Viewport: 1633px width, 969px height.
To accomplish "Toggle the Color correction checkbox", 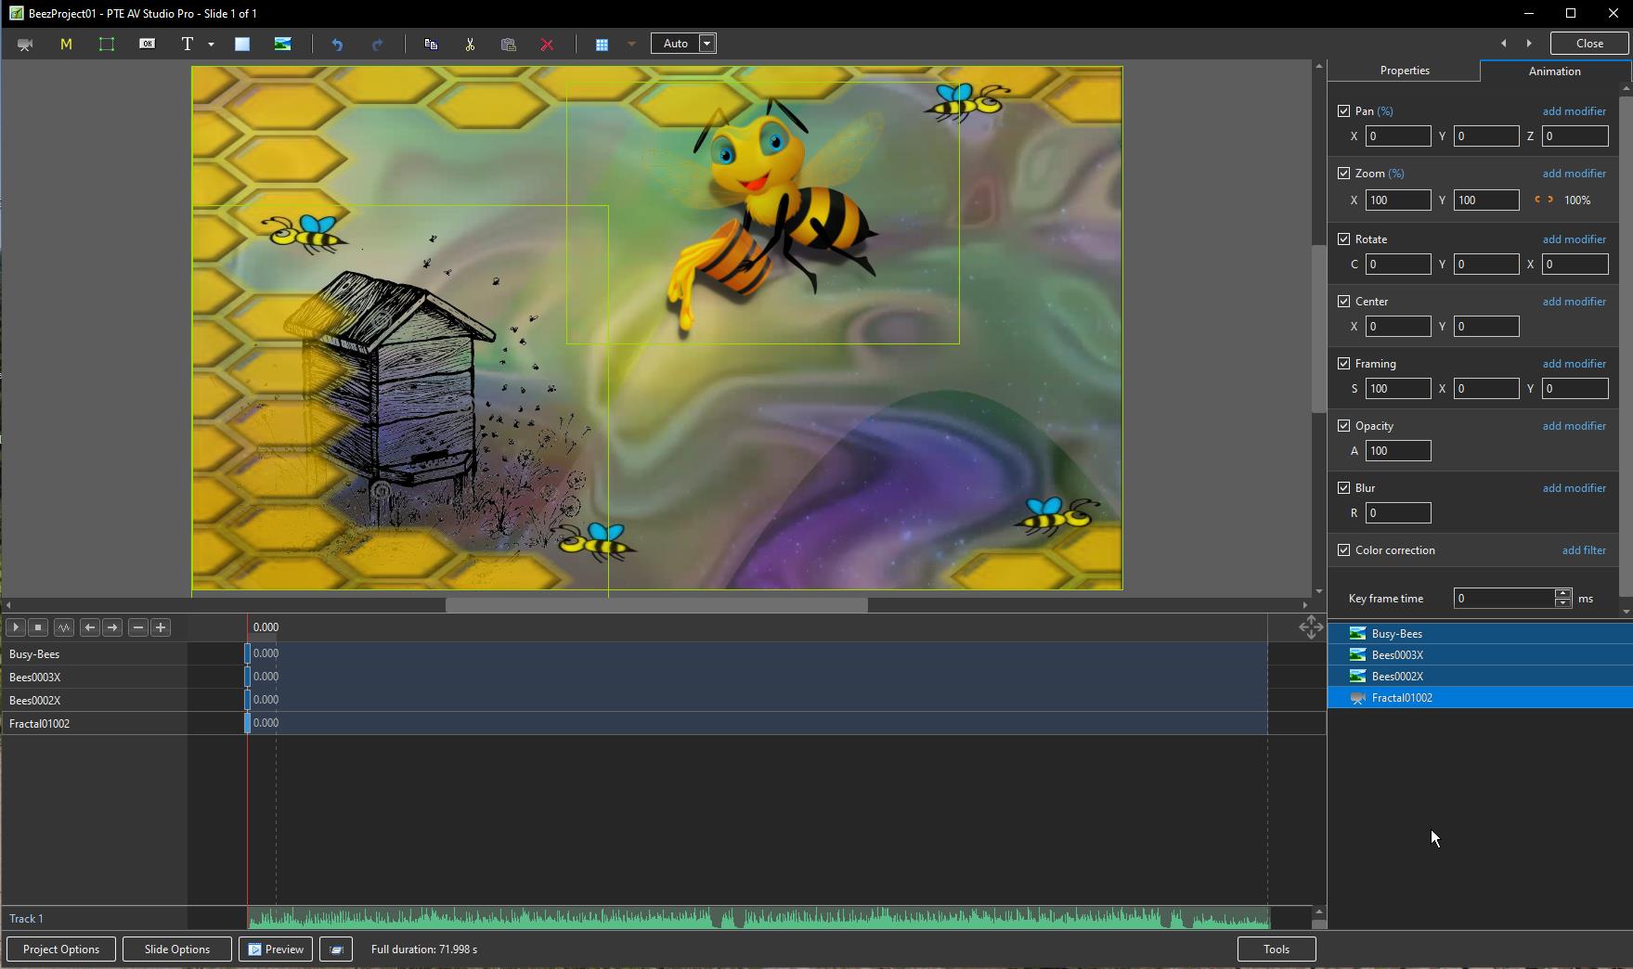I will pyautogui.click(x=1343, y=550).
